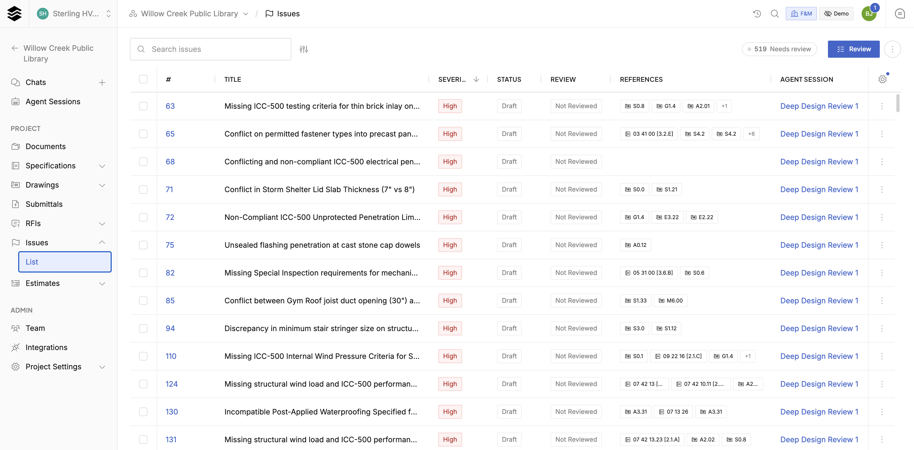Expand the Drawings sidebar section
This screenshot has height=450, width=914.
(x=102, y=185)
